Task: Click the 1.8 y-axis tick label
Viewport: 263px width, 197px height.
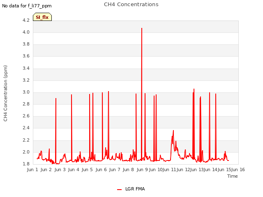Action: [26, 164]
